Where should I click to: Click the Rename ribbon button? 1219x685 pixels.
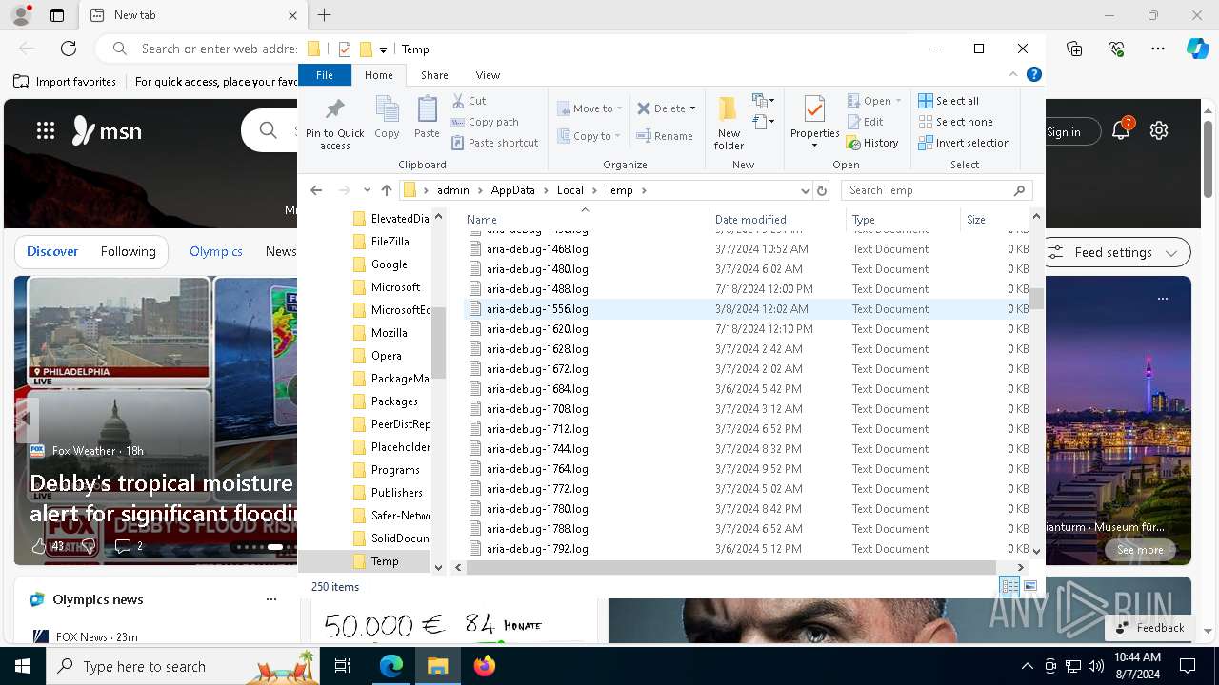pos(665,136)
